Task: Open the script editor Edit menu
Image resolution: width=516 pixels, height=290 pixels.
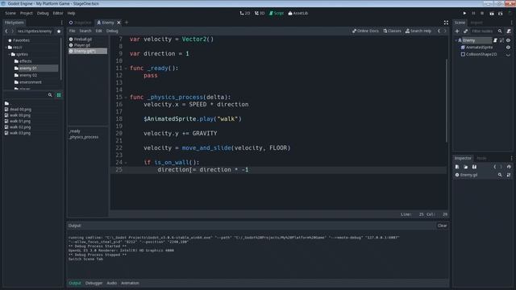Action: (98, 31)
